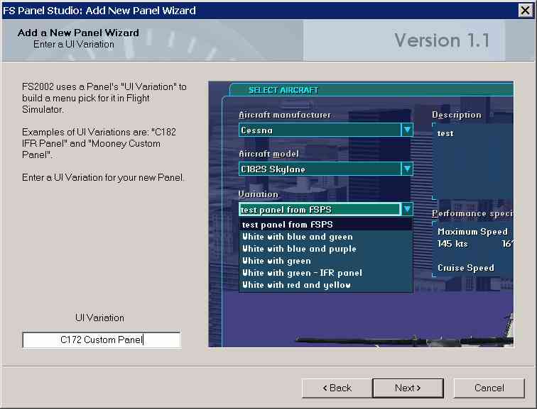Click the Variation field 'test panel from FSPS'
The width and height of the screenshot is (537, 409).
(320, 209)
